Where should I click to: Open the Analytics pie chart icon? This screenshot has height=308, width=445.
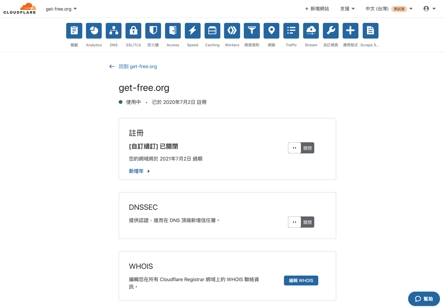[x=94, y=31]
